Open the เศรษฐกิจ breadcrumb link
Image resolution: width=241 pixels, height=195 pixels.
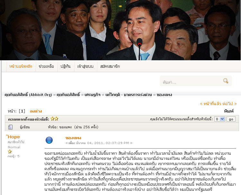[x=92, y=95]
